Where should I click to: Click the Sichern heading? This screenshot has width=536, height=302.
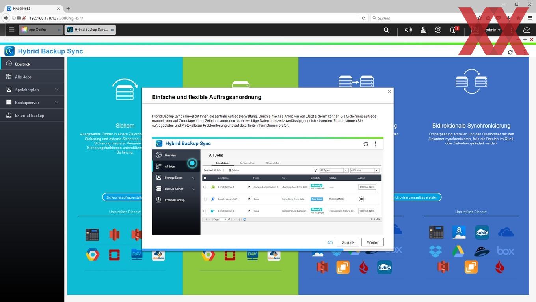tap(125, 126)
